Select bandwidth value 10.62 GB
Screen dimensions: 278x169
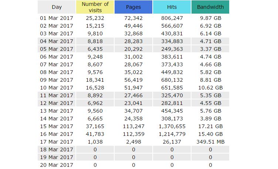210,88
